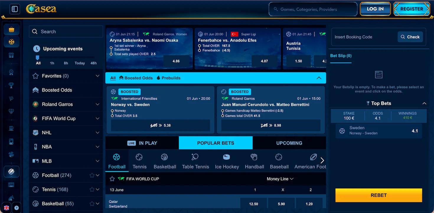The width and height of the screenshot is (434, 213).
Task: Click the REBET button
Action: [x=378, y=195]
